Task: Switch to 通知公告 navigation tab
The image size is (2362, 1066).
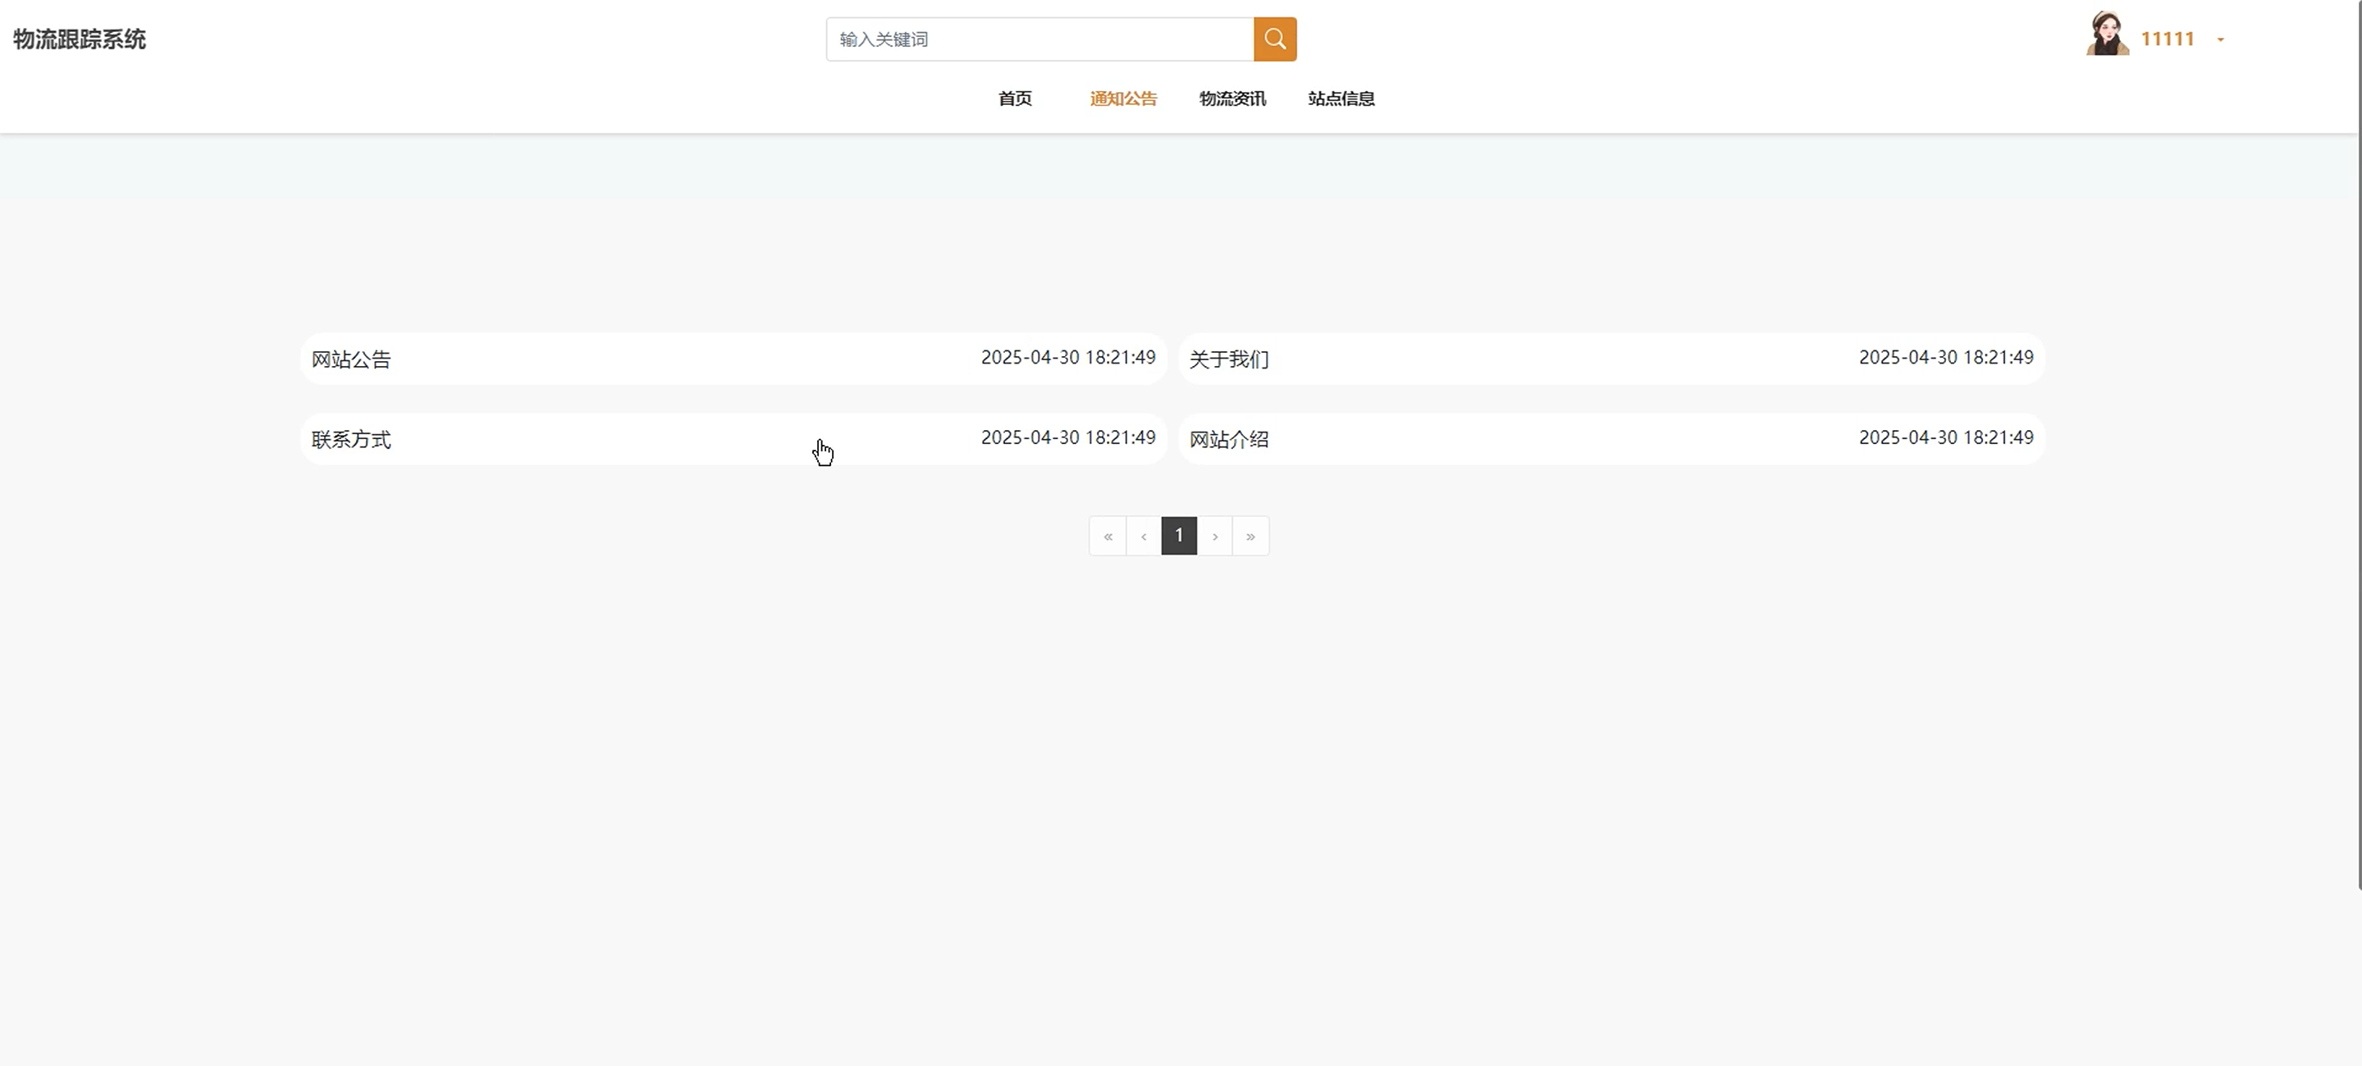Action: coord(1123,99)
